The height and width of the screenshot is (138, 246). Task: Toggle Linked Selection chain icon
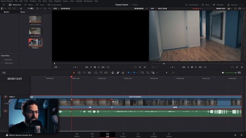tap(118, 72)
